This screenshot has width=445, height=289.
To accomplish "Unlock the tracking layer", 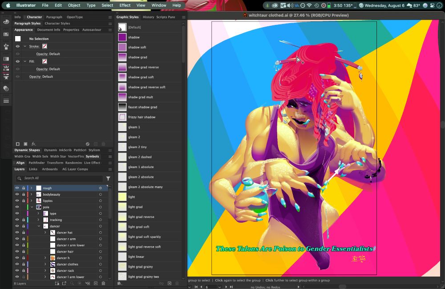I will pyautogui.click(x=24, y=220).
